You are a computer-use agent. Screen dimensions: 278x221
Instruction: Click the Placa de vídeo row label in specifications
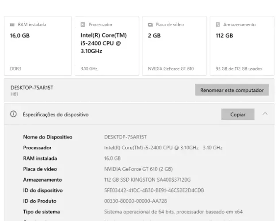(x=40, y=169)
